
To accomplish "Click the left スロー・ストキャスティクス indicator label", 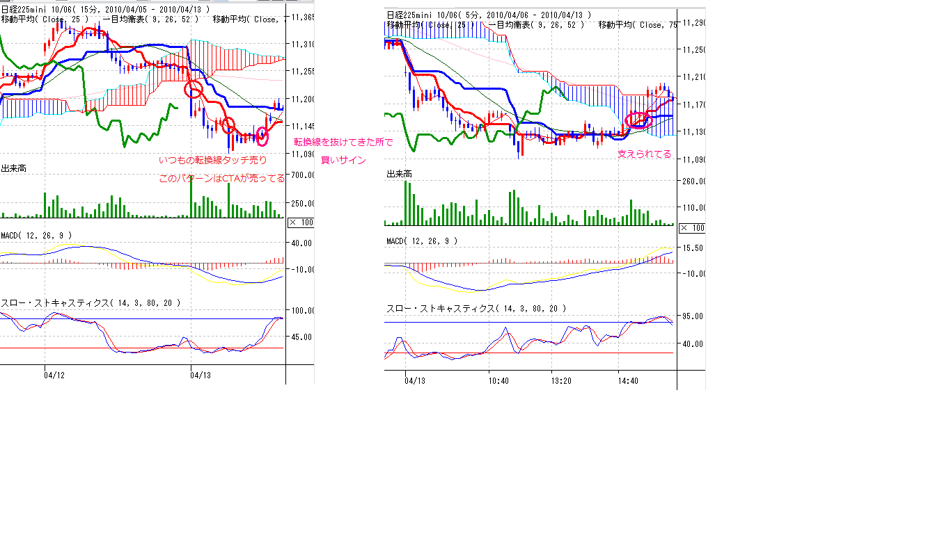I will pos(91,303).
